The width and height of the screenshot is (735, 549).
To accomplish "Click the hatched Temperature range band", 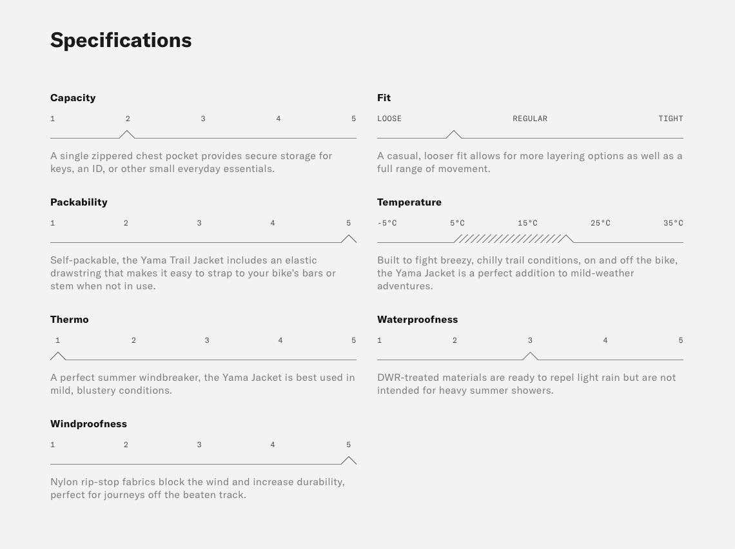I will pyautogui.click(x=509, y=238).
